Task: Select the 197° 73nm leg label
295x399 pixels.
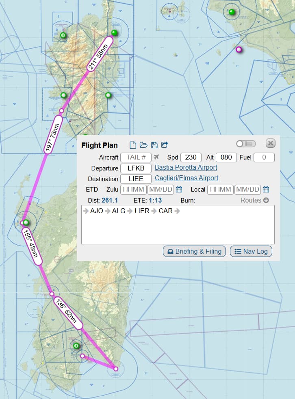Action: (53, 134)
